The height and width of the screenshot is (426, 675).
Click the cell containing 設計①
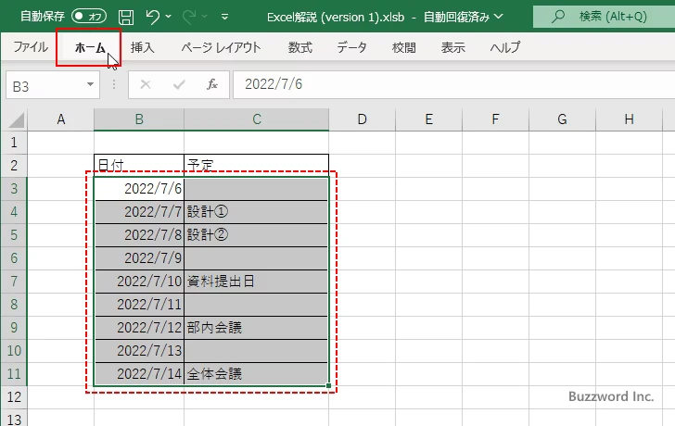(257, 212)
